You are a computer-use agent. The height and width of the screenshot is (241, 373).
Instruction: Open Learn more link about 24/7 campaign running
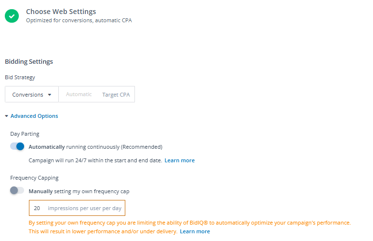click(179, 160)
